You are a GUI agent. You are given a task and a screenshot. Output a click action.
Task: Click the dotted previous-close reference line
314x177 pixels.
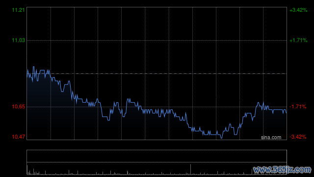tap(157, 74)
